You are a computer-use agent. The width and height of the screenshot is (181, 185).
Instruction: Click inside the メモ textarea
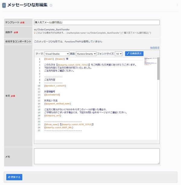point(97,156)
